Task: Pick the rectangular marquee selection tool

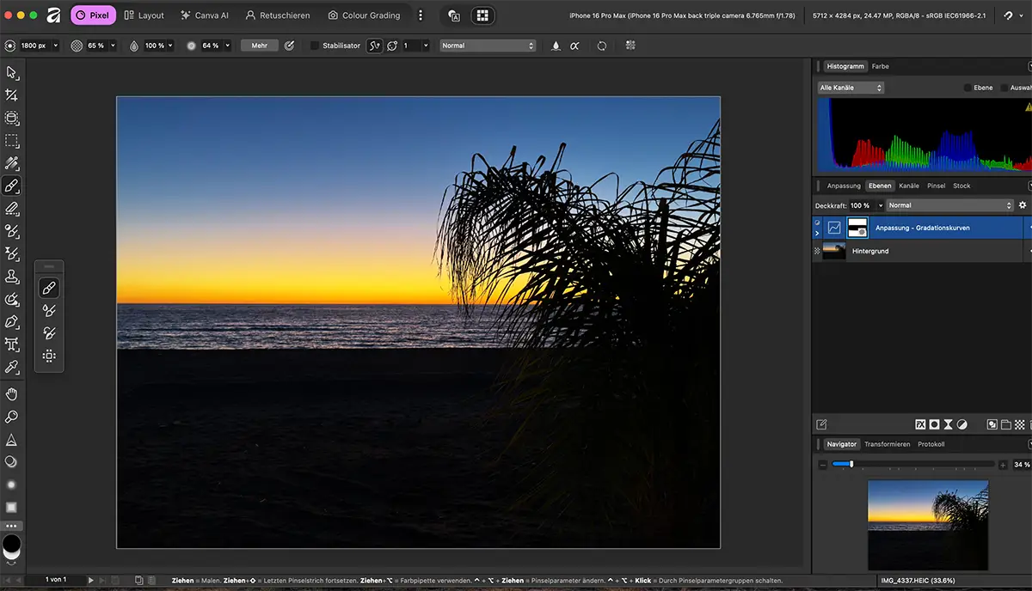Action: (12, 141)
